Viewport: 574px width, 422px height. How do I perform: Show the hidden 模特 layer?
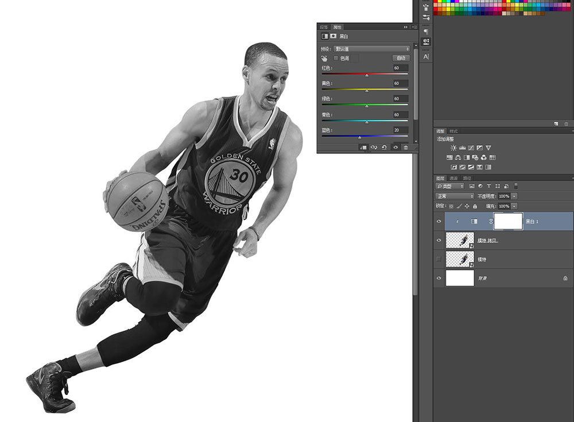pyautogui.click(x=439, y=259)
